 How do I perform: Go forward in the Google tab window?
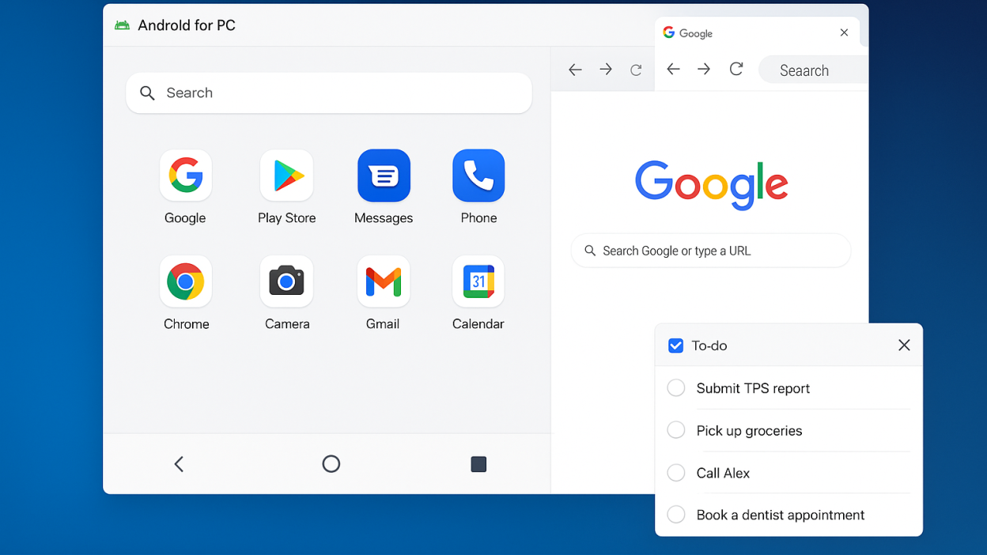[x=704, y=70]
